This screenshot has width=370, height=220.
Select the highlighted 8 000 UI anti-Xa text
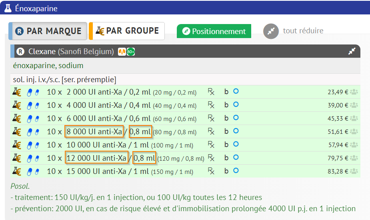[94, 131]
